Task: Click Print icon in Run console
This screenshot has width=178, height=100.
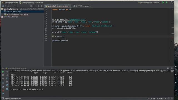Action: (x=7, y=85)
